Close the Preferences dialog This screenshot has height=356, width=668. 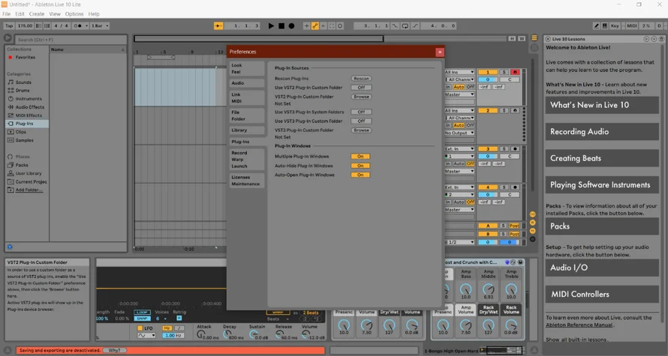pyautogui.click(x=440, y=52)
